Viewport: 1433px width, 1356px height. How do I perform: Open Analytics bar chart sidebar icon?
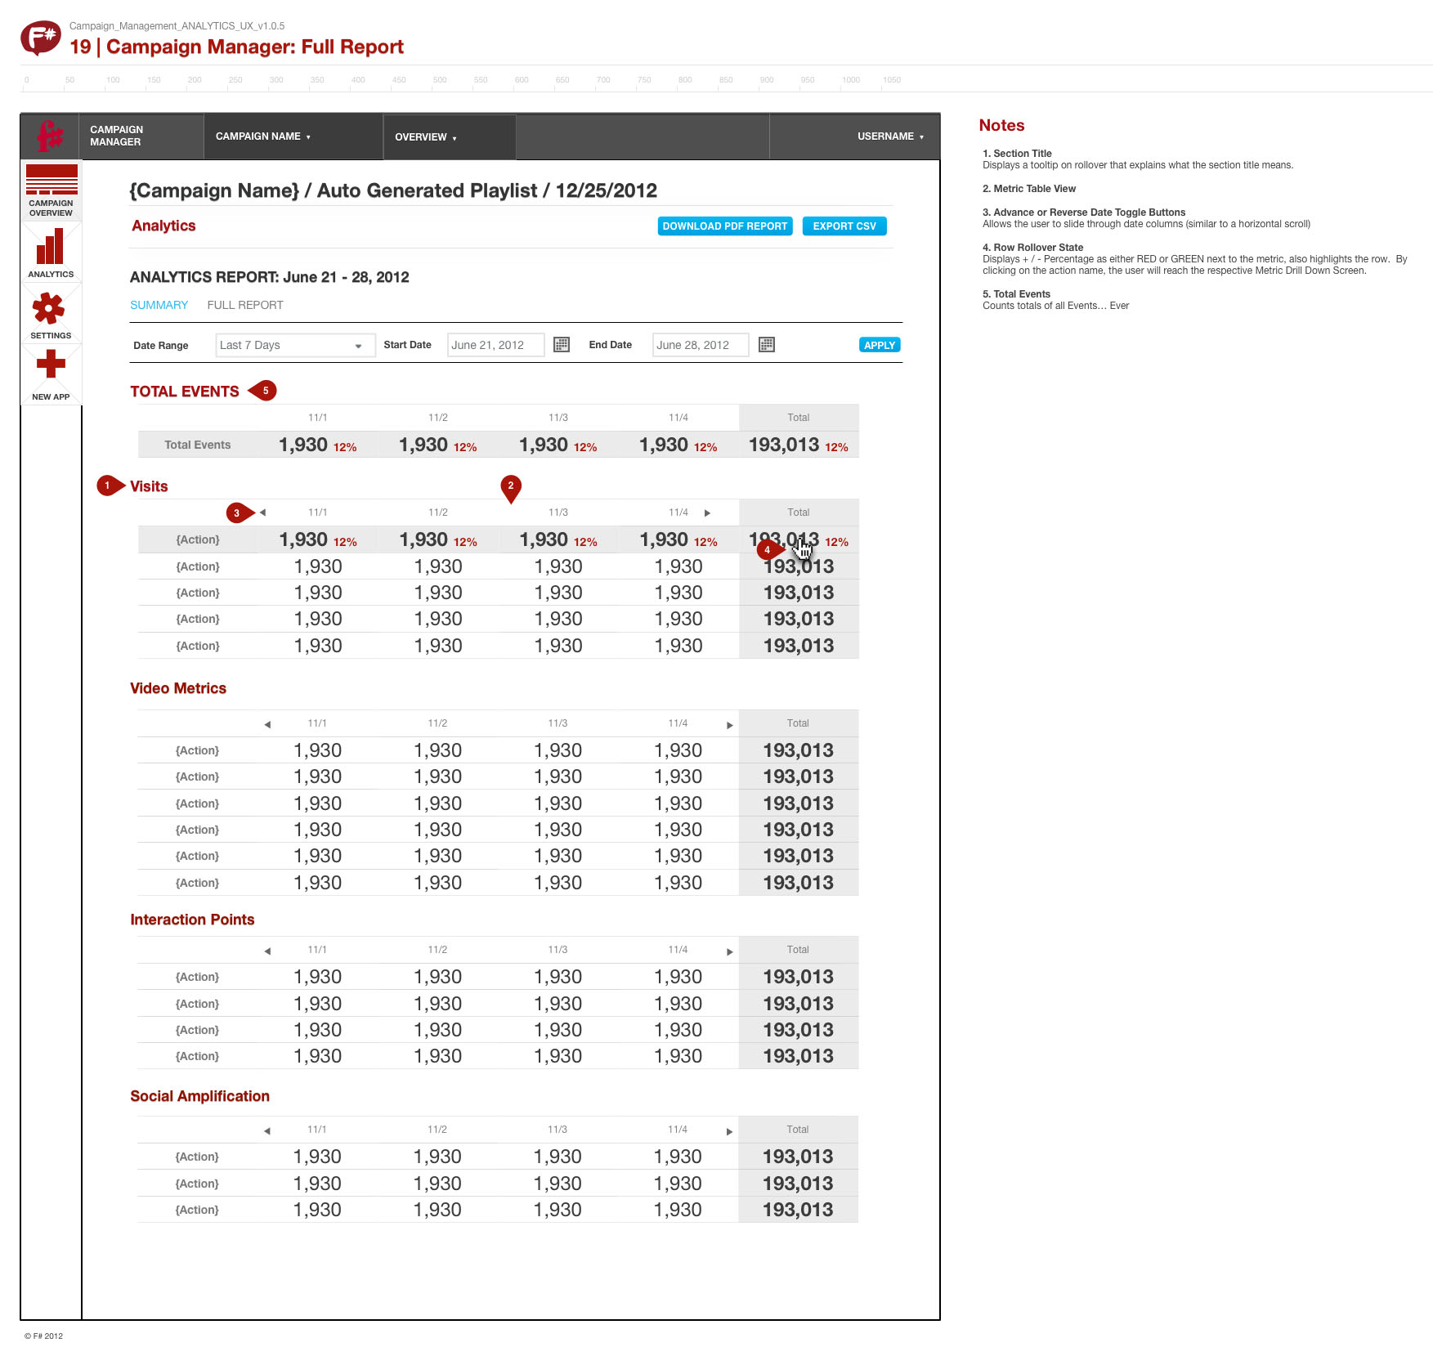51,252
